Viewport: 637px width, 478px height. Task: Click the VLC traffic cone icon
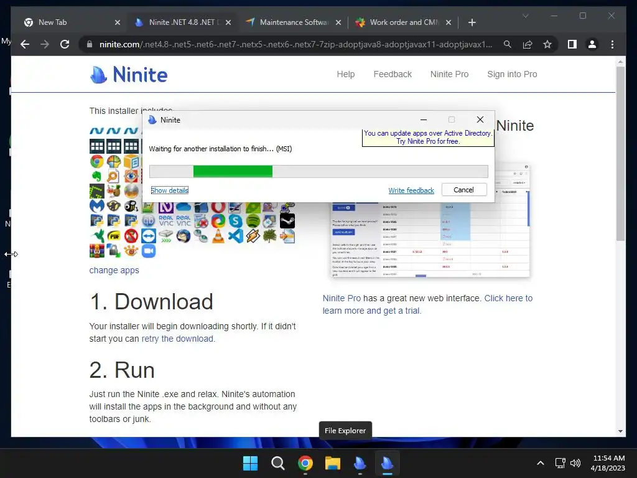pyautogui.click(x=218, y=236)
